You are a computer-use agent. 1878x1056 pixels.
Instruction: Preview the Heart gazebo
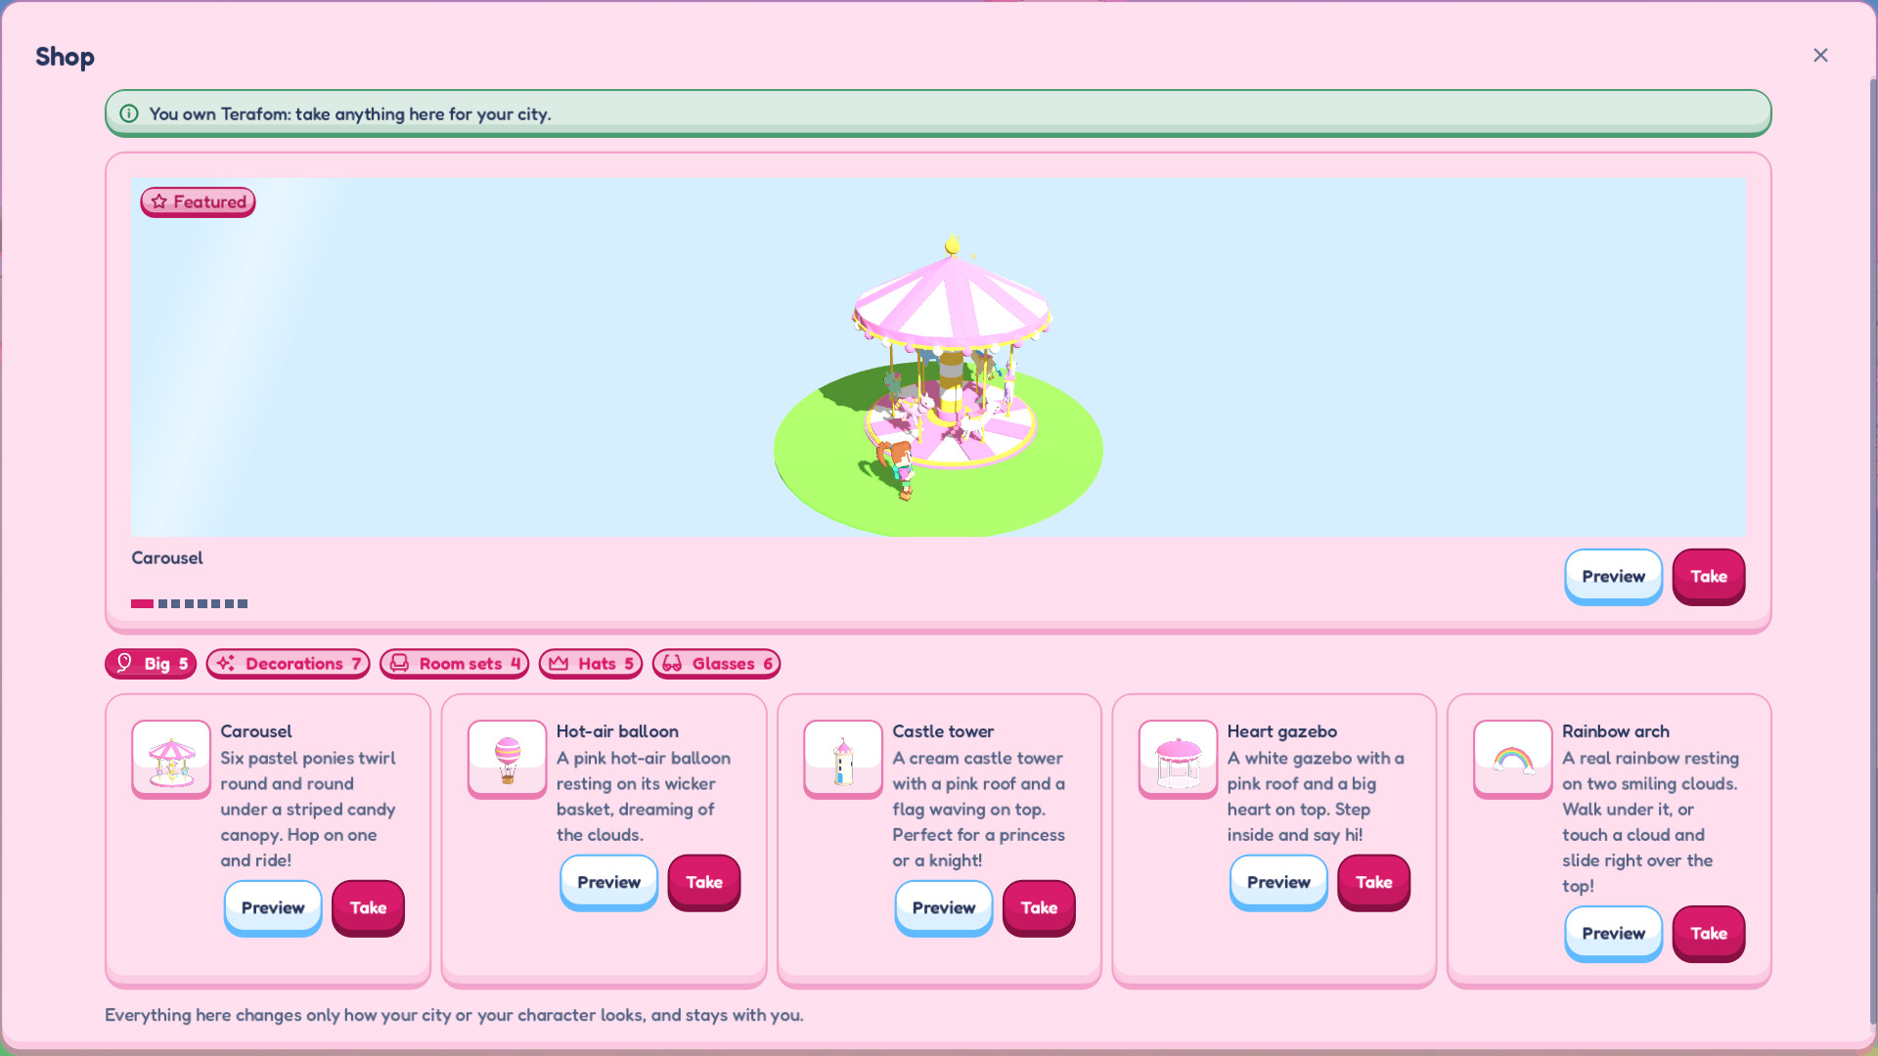pyautogui.click(x=1278, y=882)
